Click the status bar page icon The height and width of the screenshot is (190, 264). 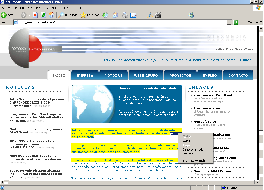click(x=2, y=188)
